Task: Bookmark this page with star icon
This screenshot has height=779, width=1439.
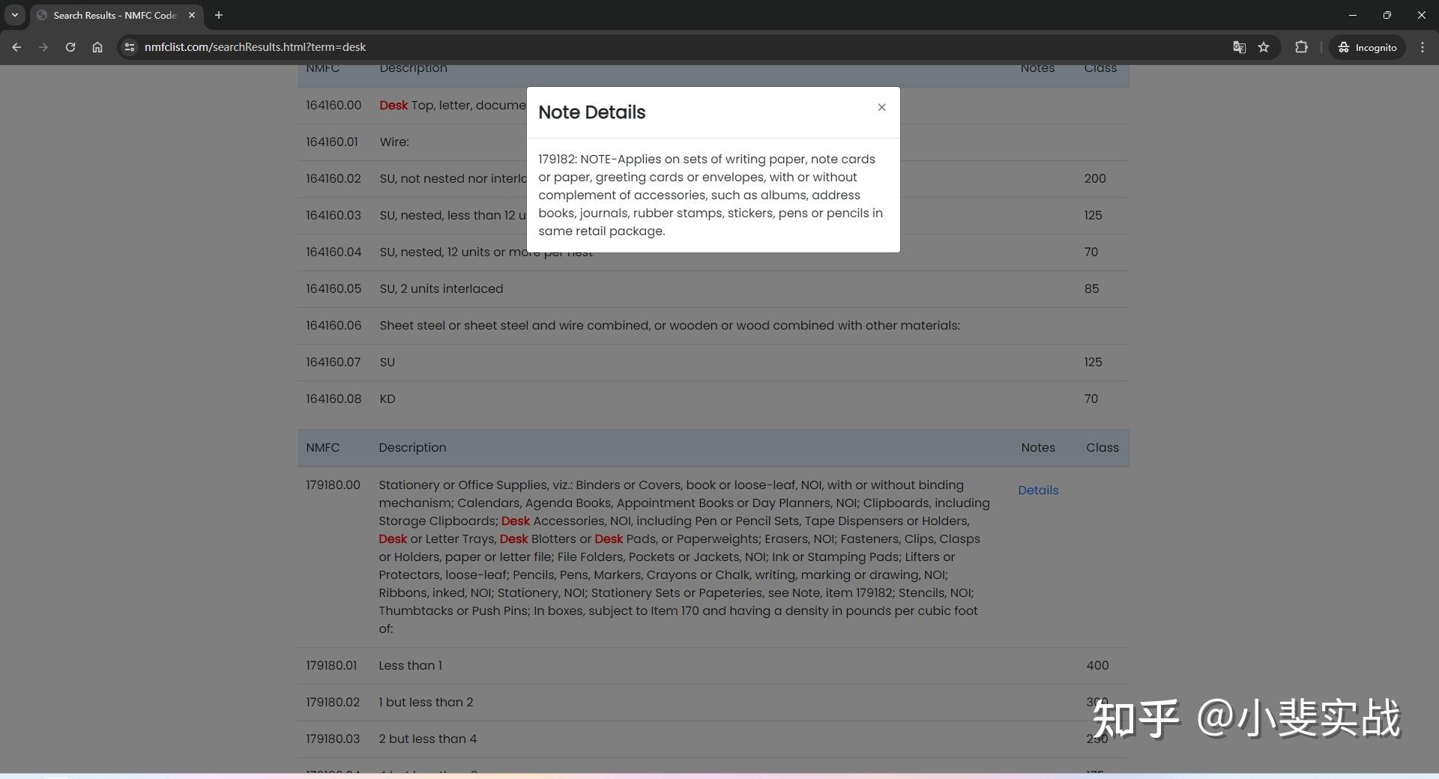Action: [1264, 47]
